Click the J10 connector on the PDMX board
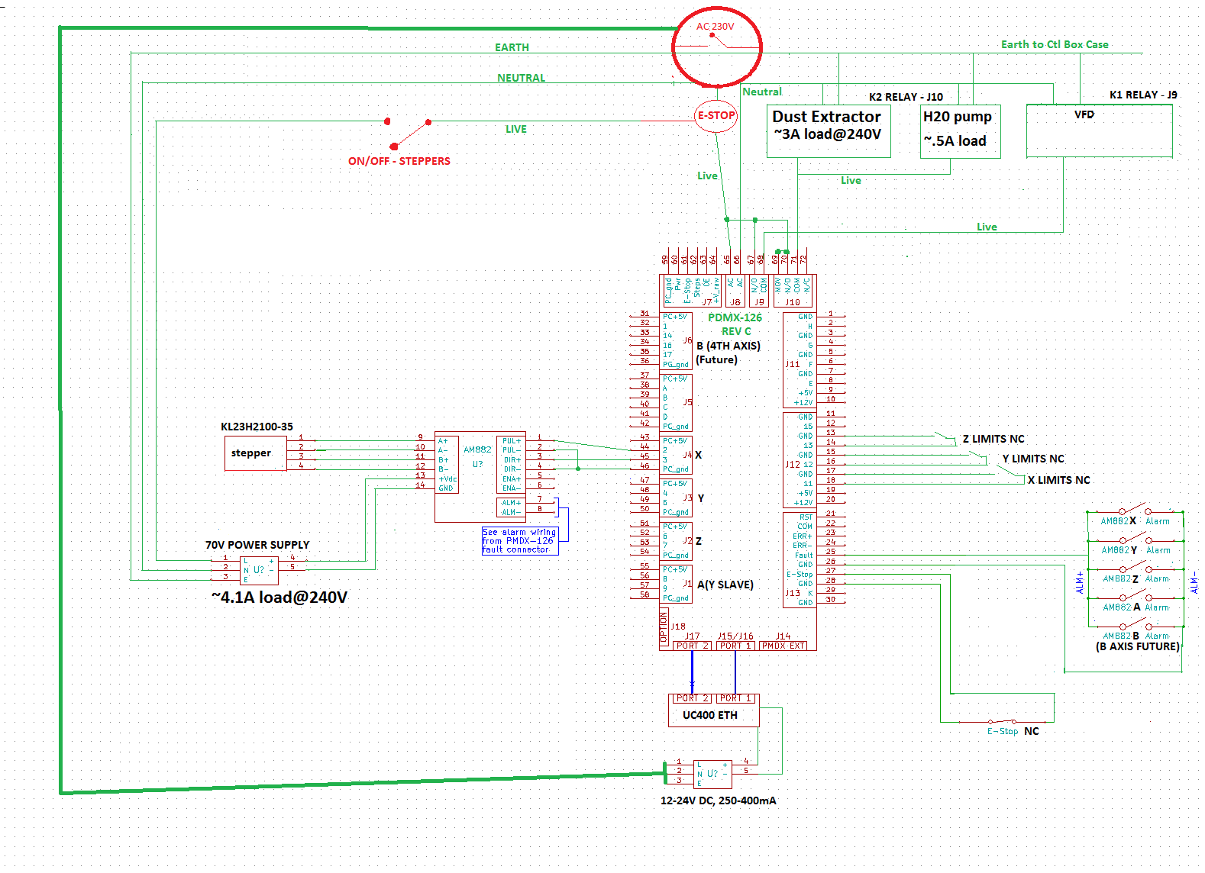 coord(793,291)
